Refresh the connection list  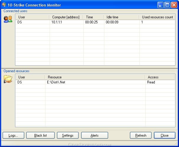coord(141,135)
